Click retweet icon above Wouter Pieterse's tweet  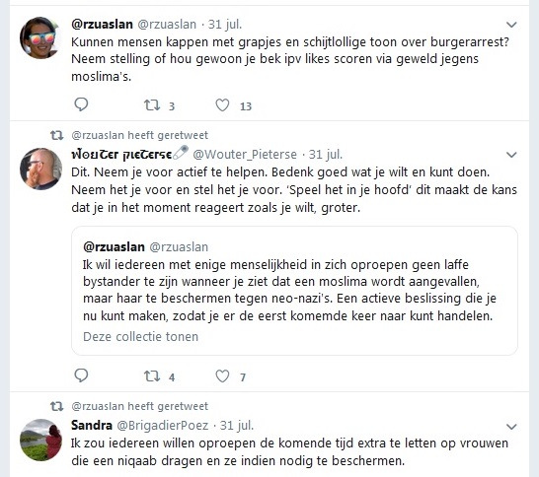coord(56,135)
